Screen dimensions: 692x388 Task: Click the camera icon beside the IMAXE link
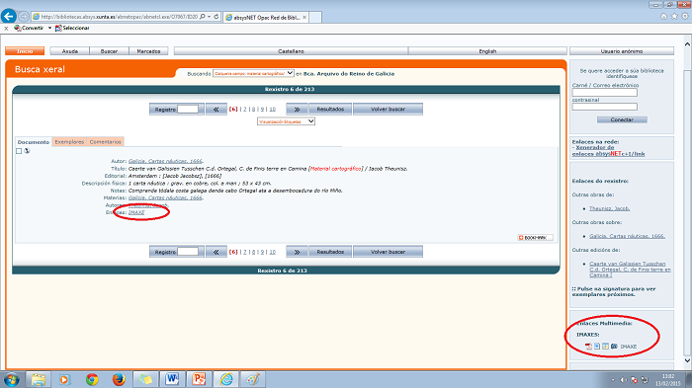(614, 347)
